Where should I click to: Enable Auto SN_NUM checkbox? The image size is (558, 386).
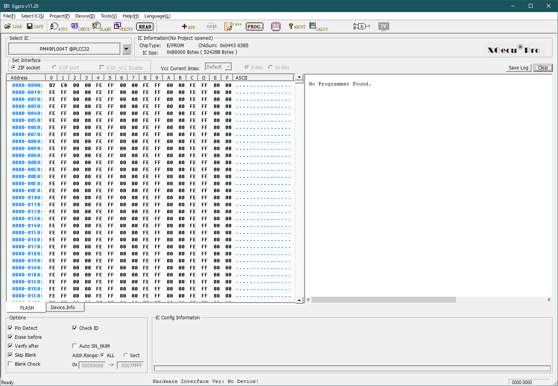pyautogui.click(x=75, y=346)
